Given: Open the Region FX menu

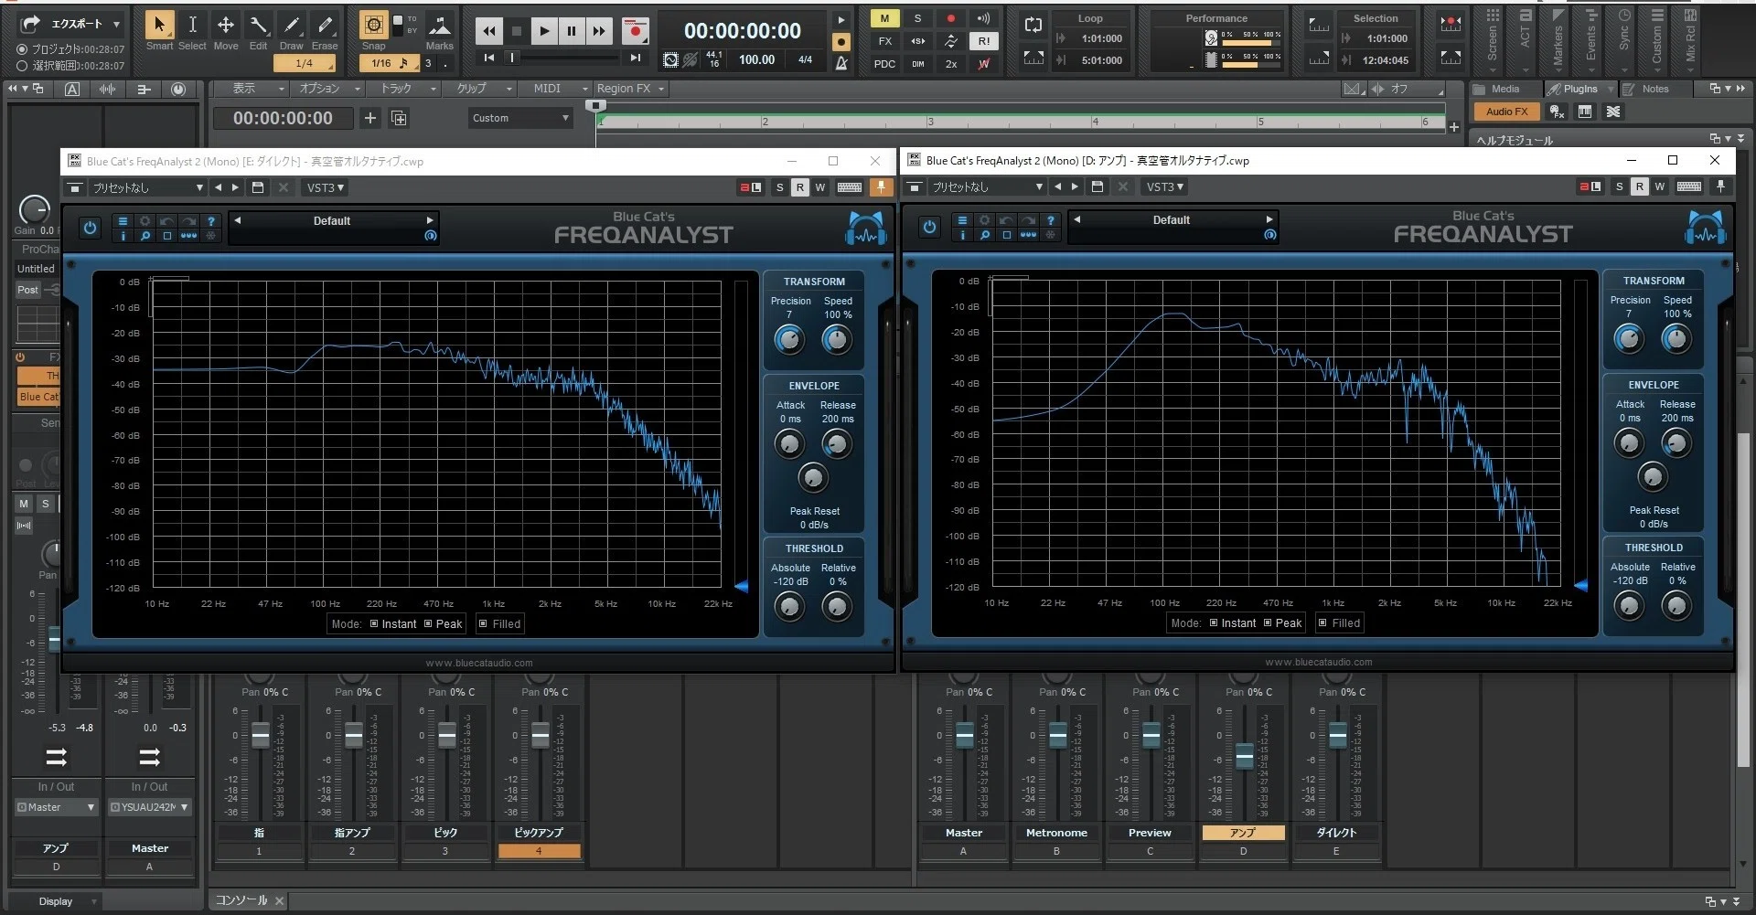Looking at the screenshot, I should pos(630,89).
